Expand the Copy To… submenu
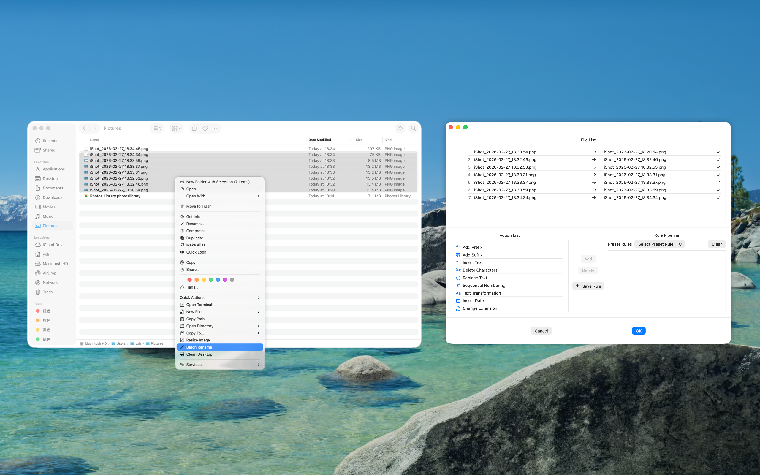 (x=219, y=333)
